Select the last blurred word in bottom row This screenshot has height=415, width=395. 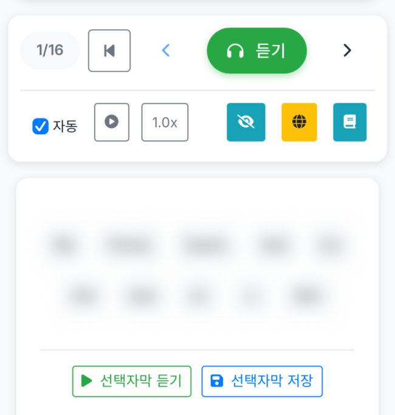coord(306,296)
